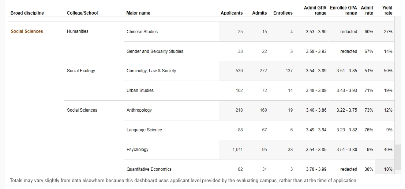This screenshot has height=189, width=405.
Task: Select the Social Sciences broad discipline label
Action: 27,31
